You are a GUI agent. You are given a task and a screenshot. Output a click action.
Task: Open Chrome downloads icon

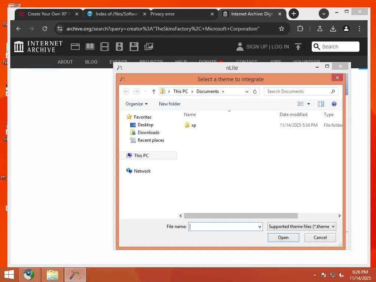(x=333, y=29)
